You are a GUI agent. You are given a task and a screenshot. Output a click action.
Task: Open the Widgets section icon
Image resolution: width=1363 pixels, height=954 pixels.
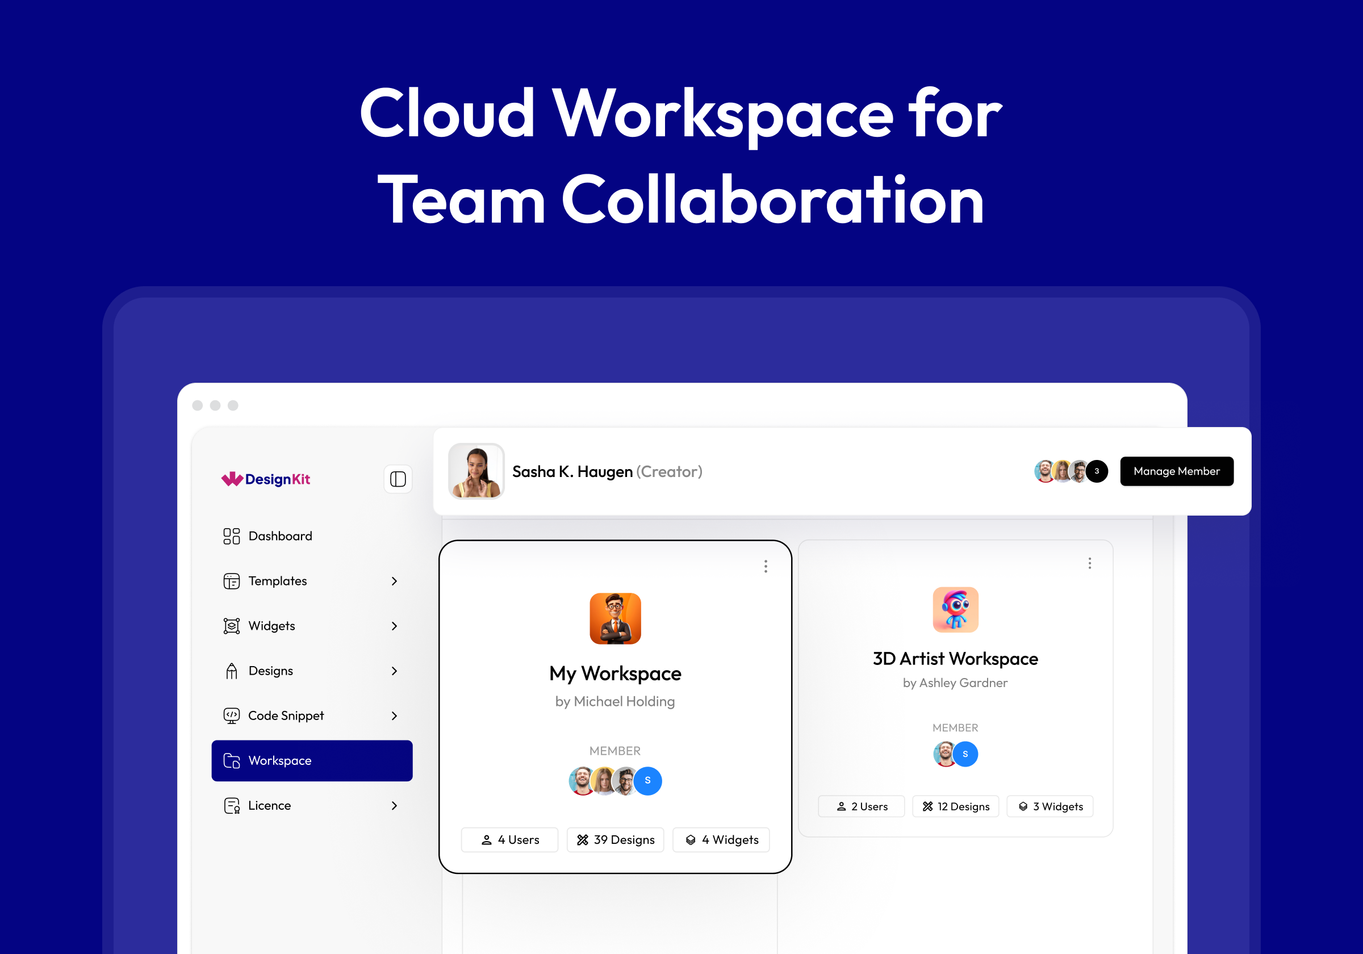click(x=232, y=626)
